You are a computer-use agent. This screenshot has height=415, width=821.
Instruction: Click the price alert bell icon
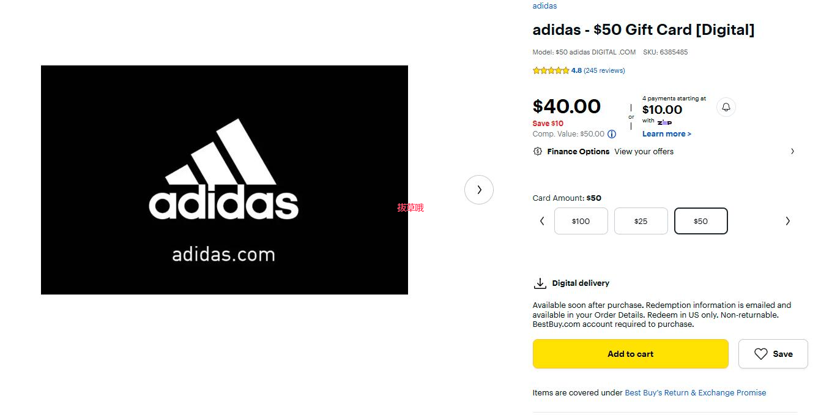coord(726,107)
